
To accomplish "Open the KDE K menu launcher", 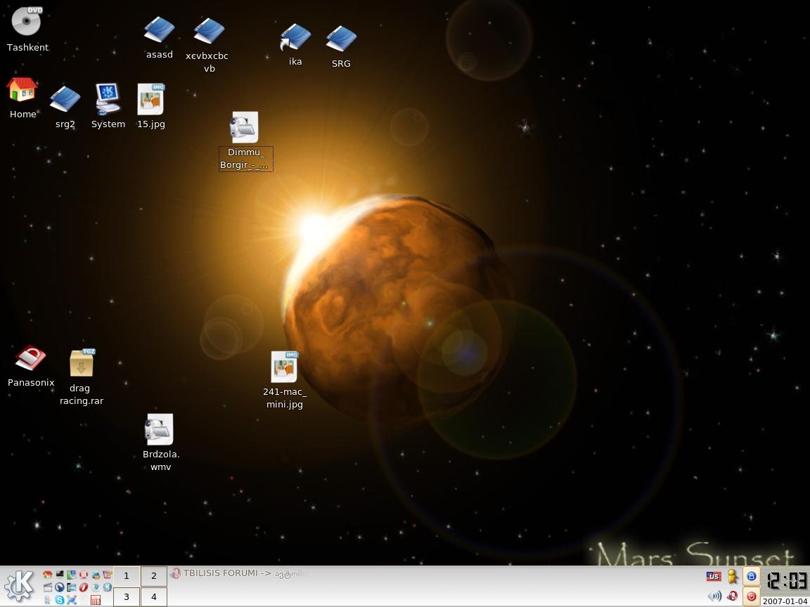I will coord(20,586).
